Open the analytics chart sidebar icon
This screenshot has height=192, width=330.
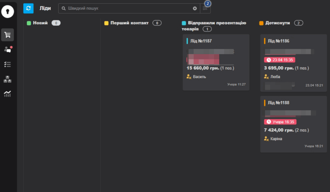[7, 94]
